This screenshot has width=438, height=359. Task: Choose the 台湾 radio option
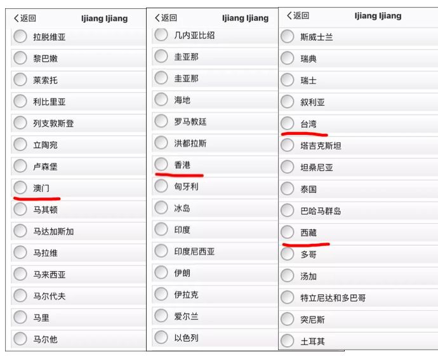pyautogui.click(x=288, y=124)
